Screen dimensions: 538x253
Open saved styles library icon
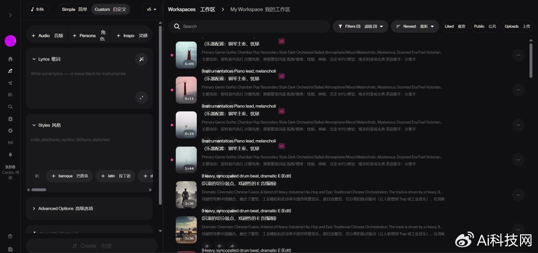(x=37, y=176)
